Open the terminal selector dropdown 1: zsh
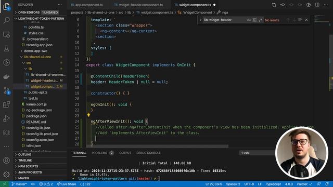The width and height of the screenshot is (333, 187). (257, 153)
